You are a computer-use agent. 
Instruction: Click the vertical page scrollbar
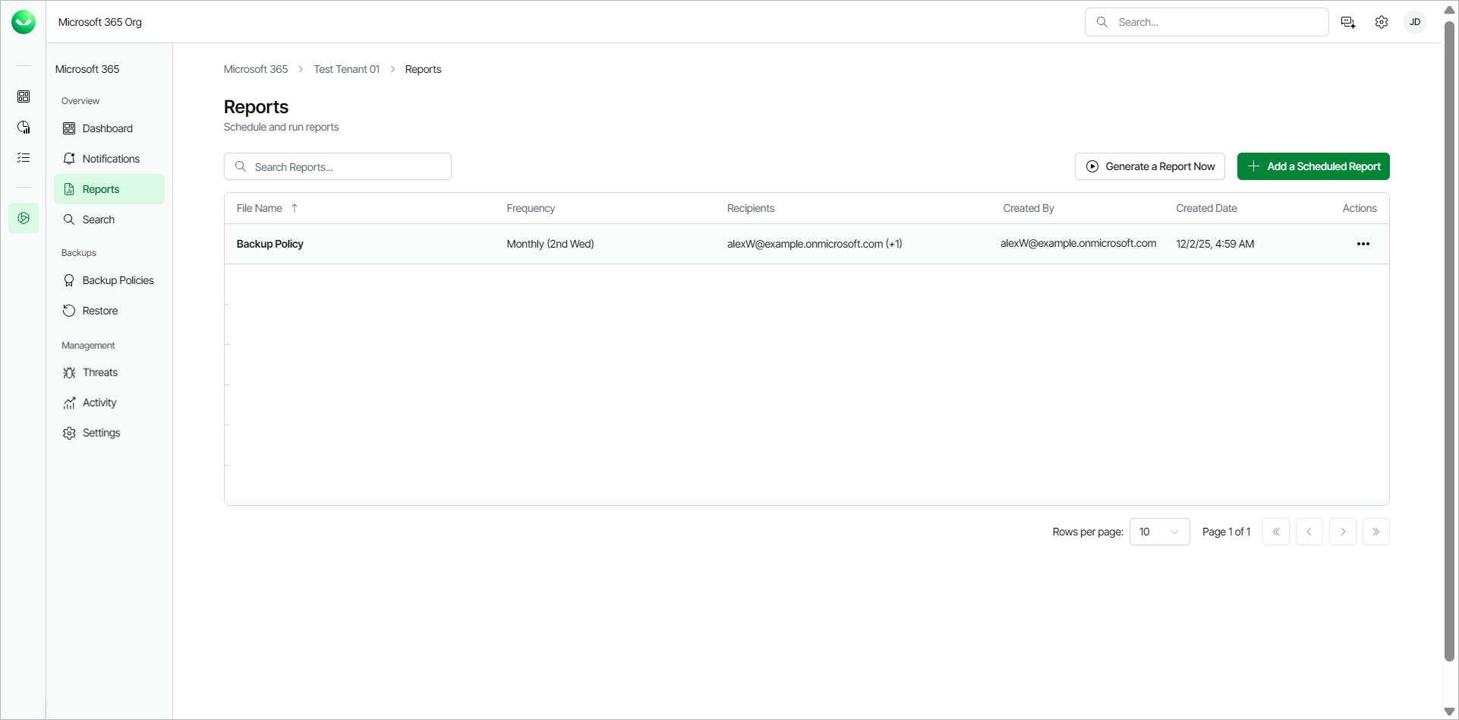pyautogui.click(x=1449, y=342)
